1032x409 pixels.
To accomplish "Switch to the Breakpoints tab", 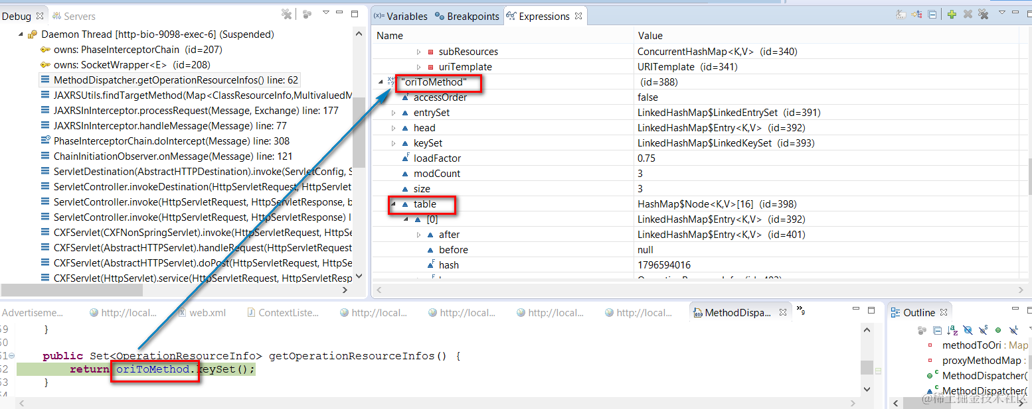I will (x=467, y=16).
